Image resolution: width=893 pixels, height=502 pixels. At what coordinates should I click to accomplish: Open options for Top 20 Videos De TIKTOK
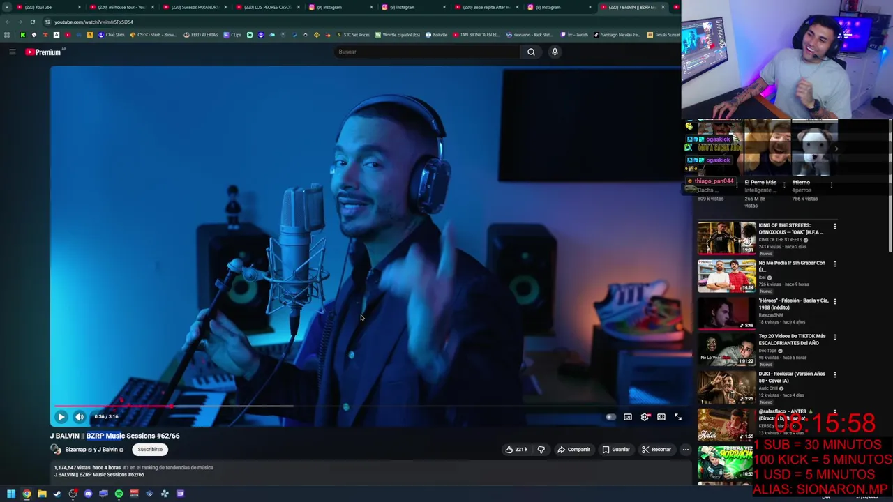[x=834, y=337]
